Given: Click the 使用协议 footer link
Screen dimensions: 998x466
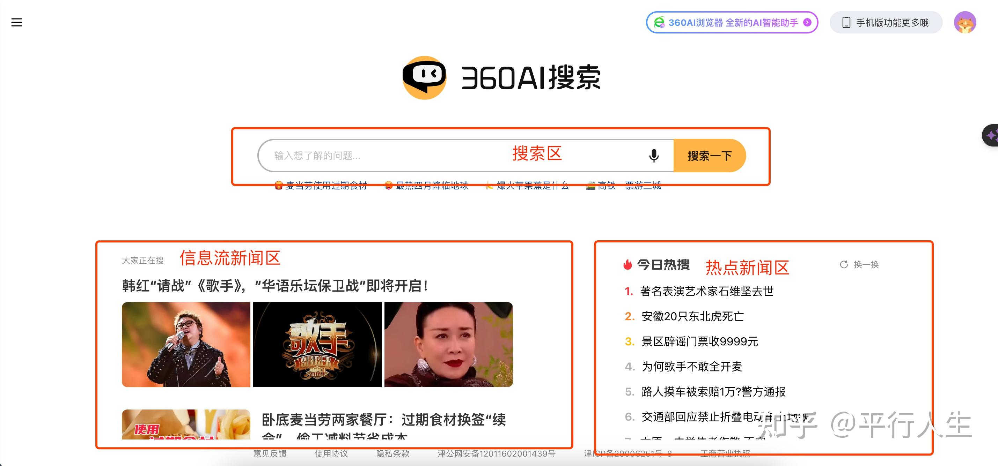Looking at the screenshot, I should 331,453.
